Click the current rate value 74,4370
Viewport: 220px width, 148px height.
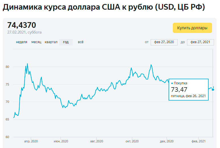tap(22, 25)
